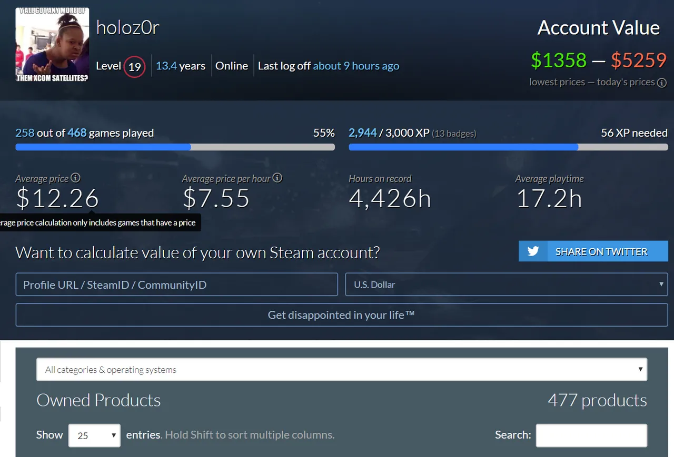674x457 pixels.
Task: Click the 258 games played number
Action: point(25,133)
